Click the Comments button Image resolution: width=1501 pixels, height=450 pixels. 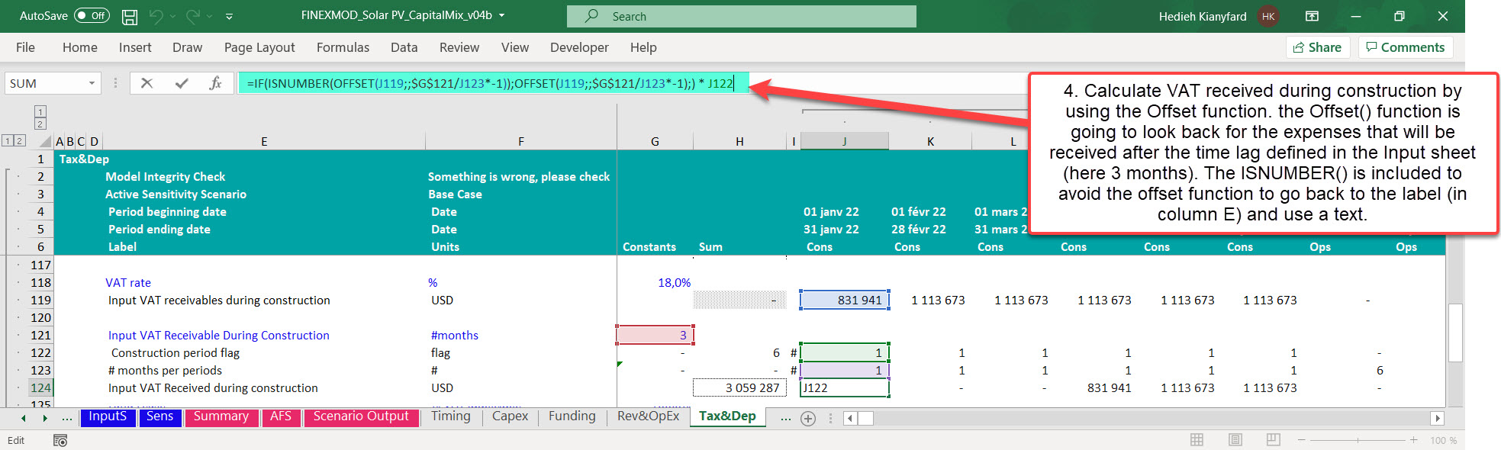coord(1406,47)
